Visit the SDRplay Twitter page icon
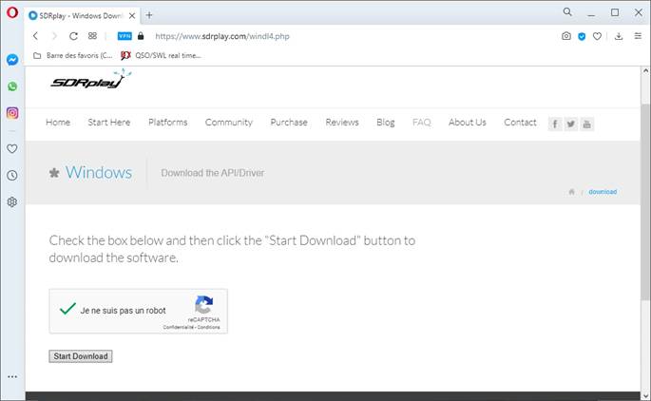This screenshot has height=401, width=651. (x=571, y=124)
